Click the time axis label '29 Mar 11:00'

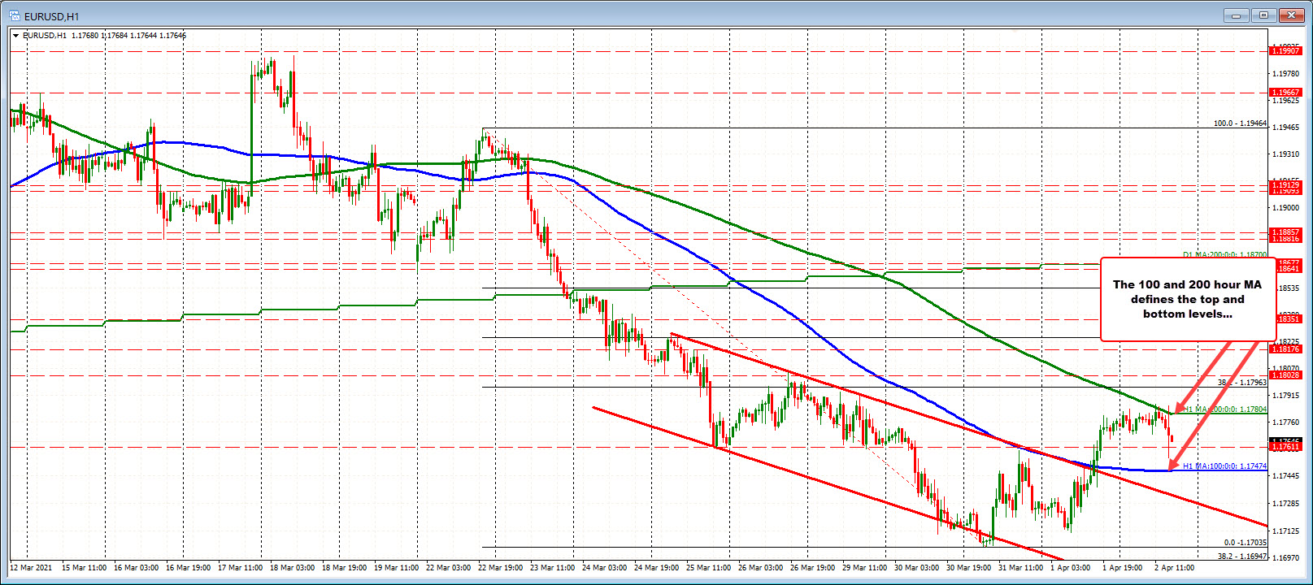point(864,568)
